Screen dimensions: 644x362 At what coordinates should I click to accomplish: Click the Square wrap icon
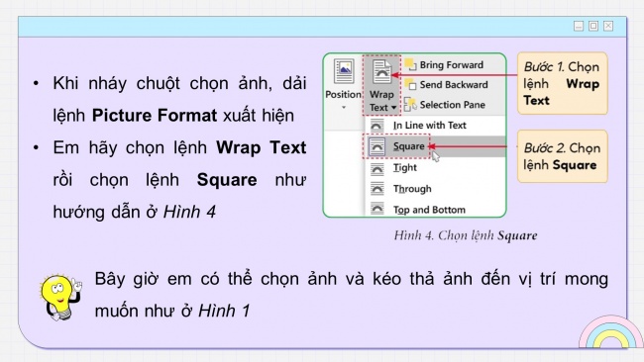[x=377, y=146]
